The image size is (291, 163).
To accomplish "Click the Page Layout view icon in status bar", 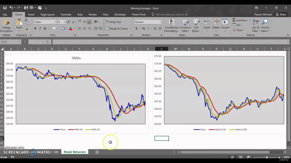I will point(241,157).
